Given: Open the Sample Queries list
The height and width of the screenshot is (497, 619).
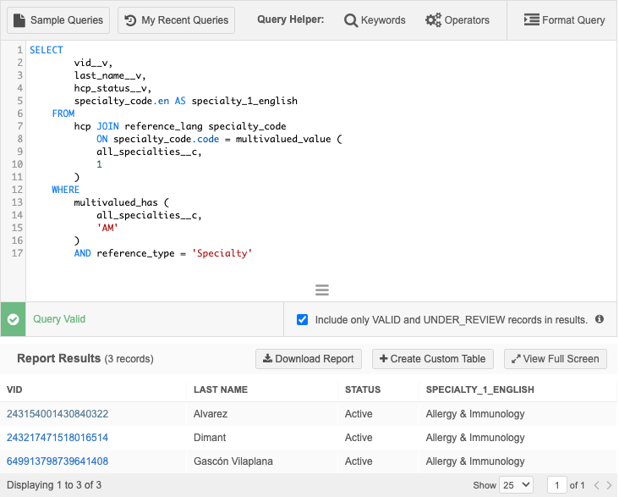Looking at the screenshot, I should pos(58,20).
